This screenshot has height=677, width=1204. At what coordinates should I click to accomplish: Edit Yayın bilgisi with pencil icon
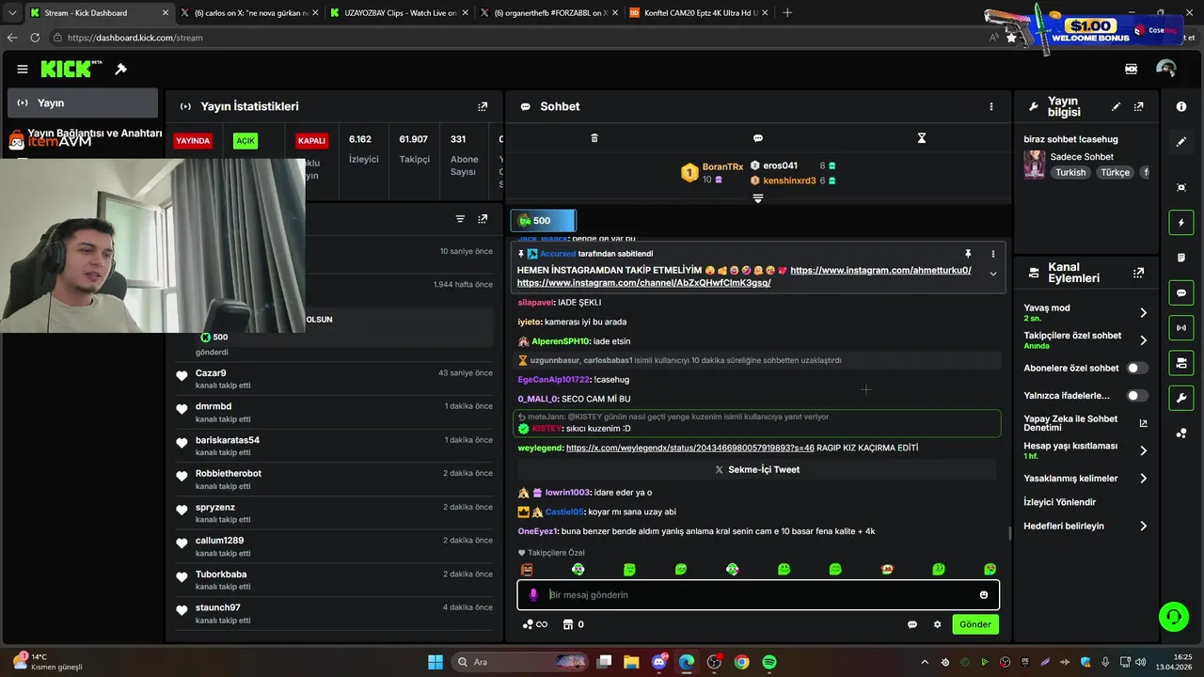coord(1116,107)
